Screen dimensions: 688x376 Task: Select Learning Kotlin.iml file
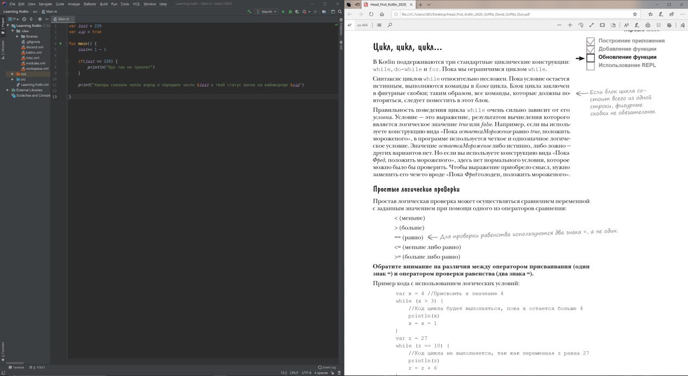pos(33,84)
